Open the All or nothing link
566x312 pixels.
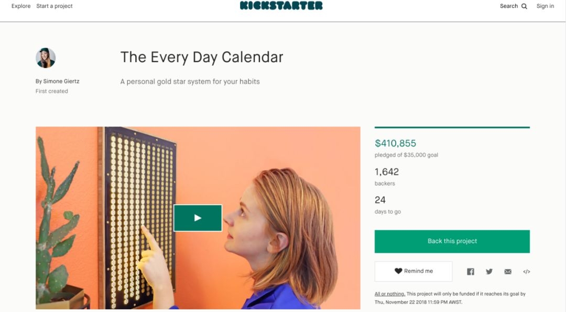coord(389,294)
